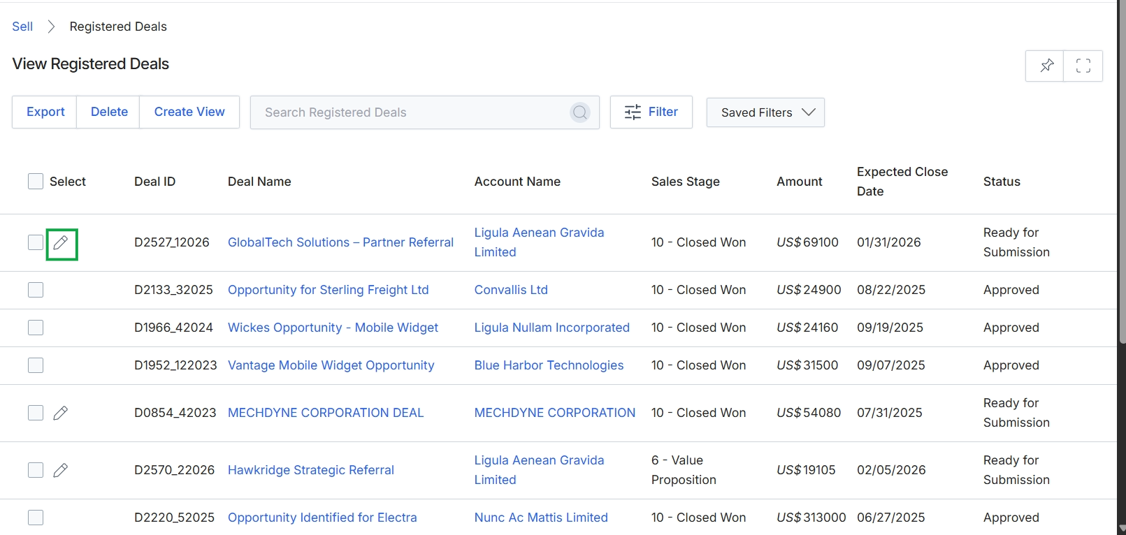
Task: Edit the MECHDYNE CORPORATION DEAL pencil icon
Action: pos(61,413)
